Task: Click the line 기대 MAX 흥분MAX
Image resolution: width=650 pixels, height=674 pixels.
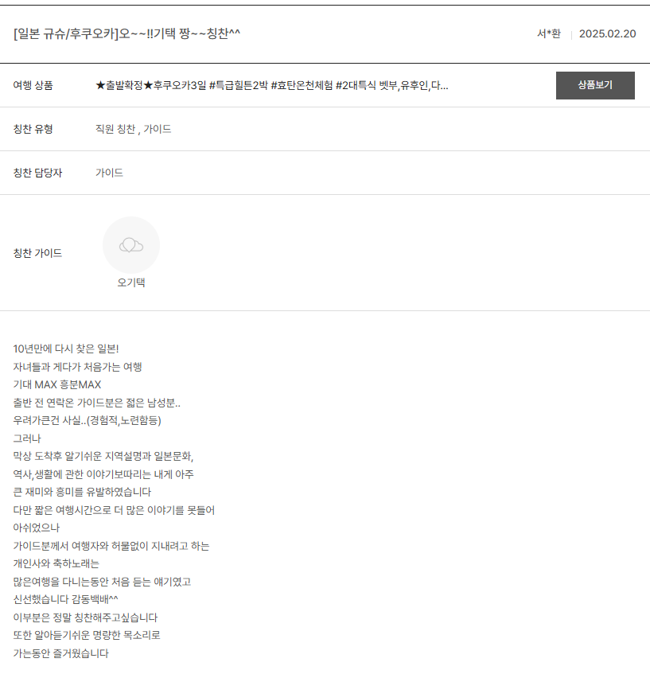Action: click(x=57, y=384)
